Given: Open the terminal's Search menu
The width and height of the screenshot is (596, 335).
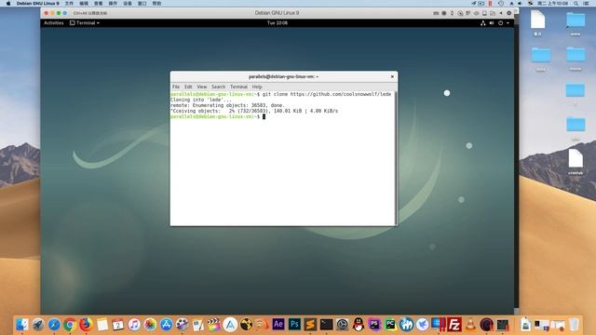Looking at the screenshot, I should pyautogui.click(x=218, y=87).
